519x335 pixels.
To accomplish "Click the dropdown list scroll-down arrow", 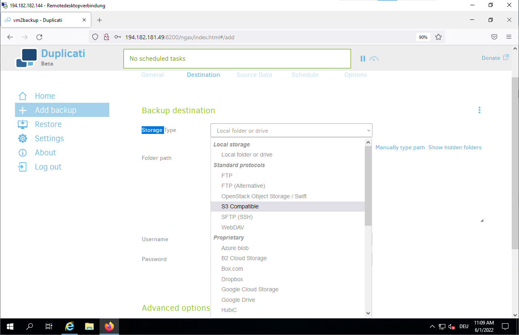I will tap(368, 313).
